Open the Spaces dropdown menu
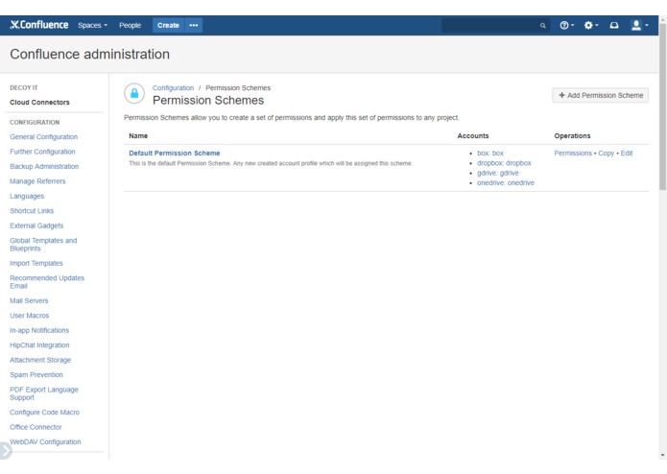 click(x=92, y=25)
